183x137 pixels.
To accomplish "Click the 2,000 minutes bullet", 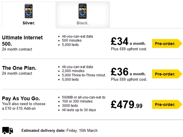I will pyautogui.click(x=73, y=71).
